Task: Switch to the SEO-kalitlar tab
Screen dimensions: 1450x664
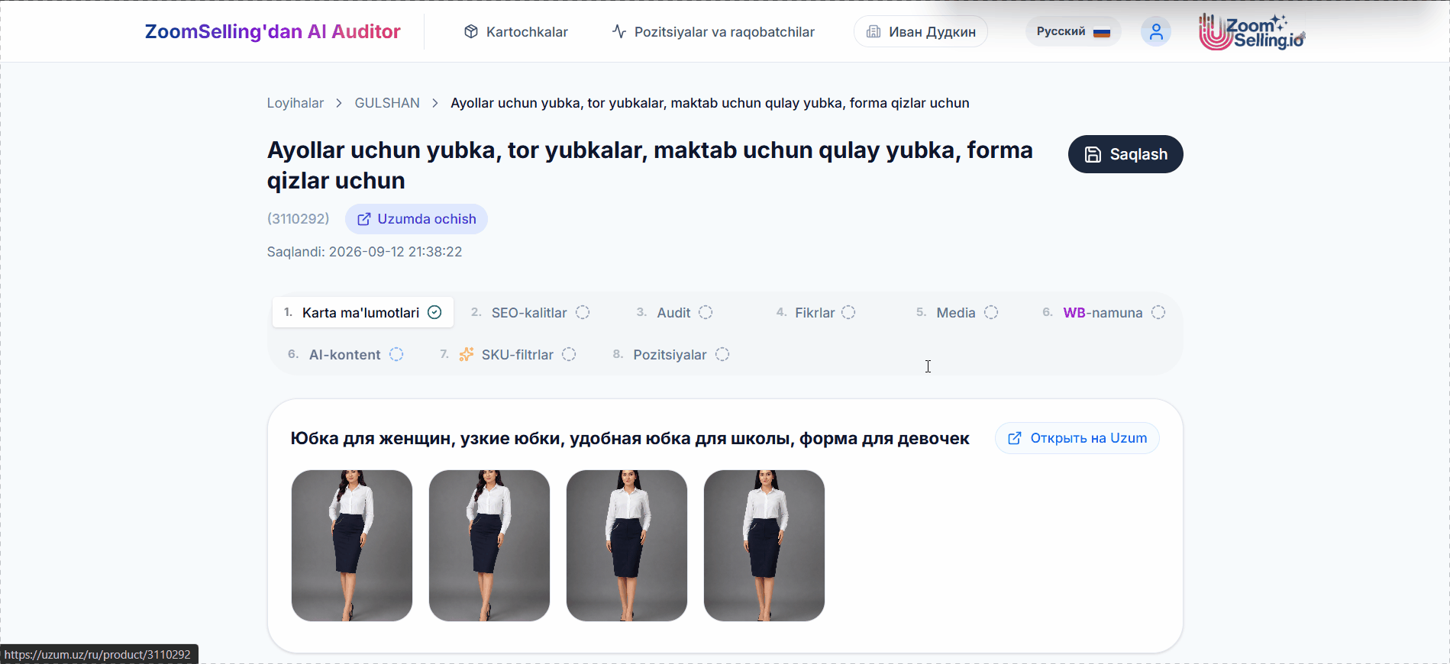Action: tap(530, 312)
